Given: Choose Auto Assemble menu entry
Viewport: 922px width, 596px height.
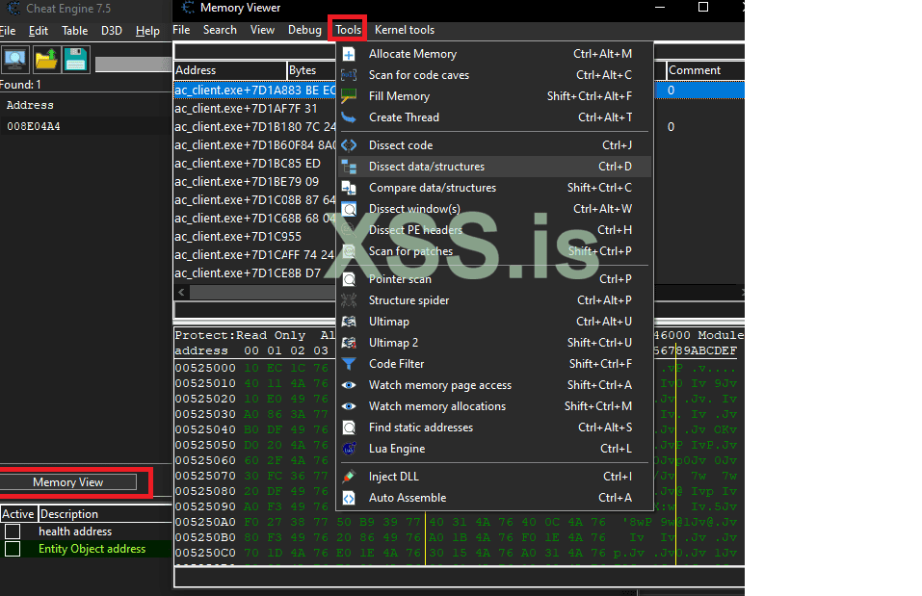Looking at the screenshot, I should pyautogui.click(x=494, y=498).
